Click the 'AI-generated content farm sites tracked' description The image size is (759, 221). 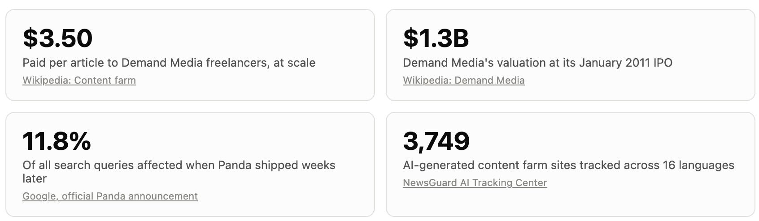568,166
